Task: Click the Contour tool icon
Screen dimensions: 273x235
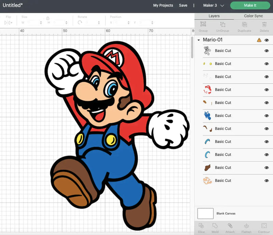Action: tap(264, 225)
